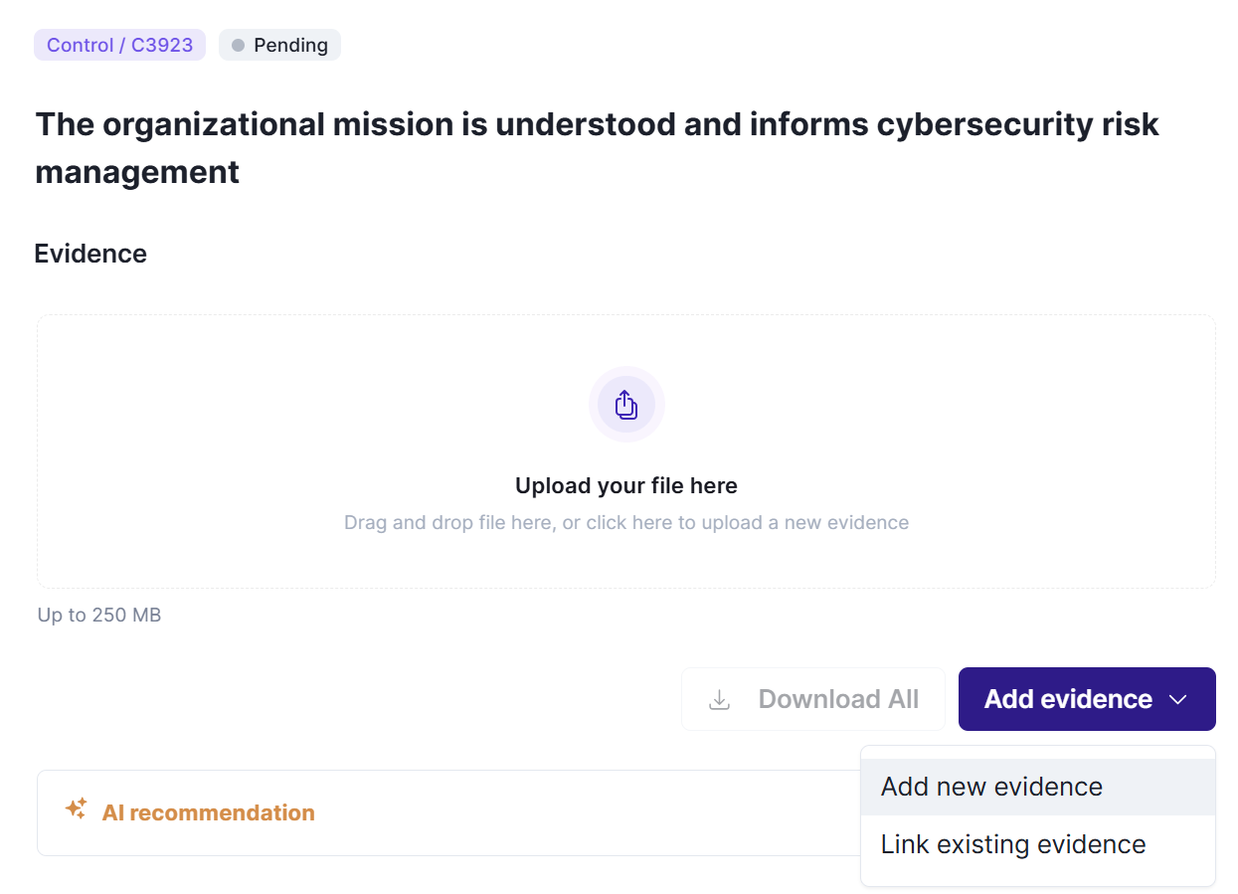Choose Link existing evidence option
Image resolution: width=1238 pixels, height=894 pixels.
[1038, 844]
